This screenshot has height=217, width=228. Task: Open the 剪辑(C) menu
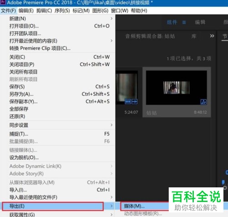44,10
